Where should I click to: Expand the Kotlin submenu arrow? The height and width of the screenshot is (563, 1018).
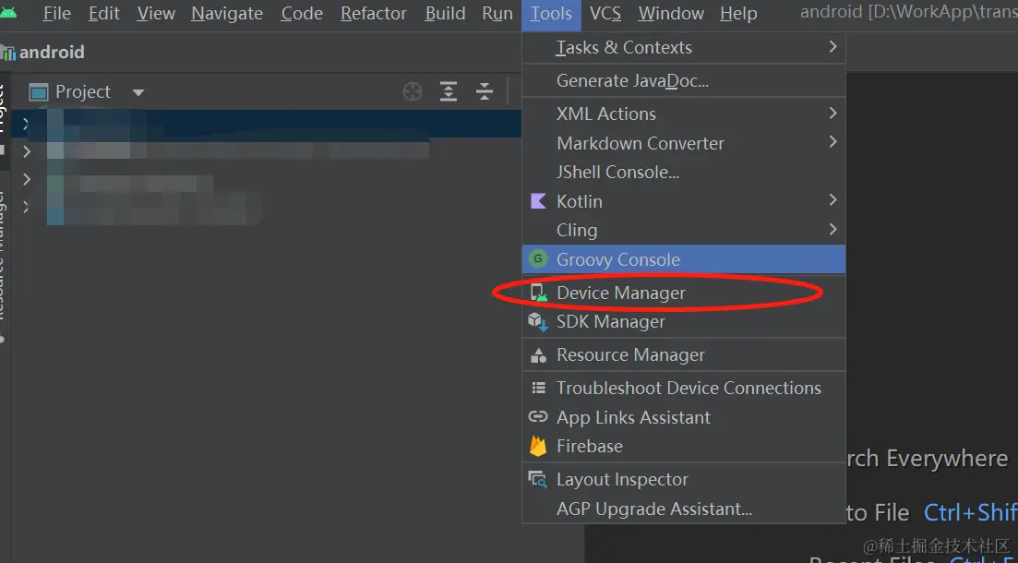point(832,200)
